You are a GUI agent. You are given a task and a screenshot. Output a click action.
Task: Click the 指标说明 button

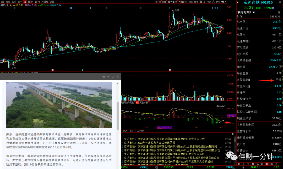pyautogui.click(x=221, y=106)
